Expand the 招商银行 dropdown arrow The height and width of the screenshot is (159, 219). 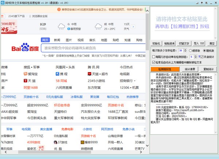point(134,80)
